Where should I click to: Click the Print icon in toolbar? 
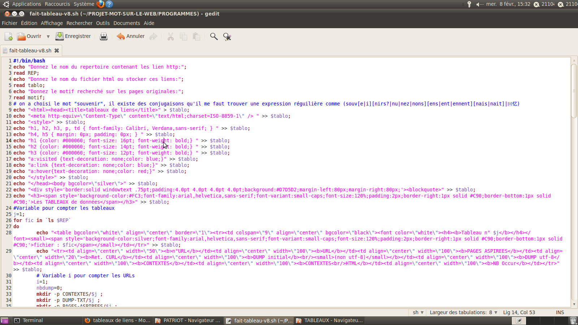click(104, 36)
